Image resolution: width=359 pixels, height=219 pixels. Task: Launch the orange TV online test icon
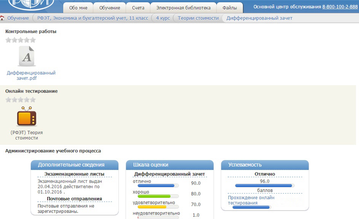[x=27, y=117]
